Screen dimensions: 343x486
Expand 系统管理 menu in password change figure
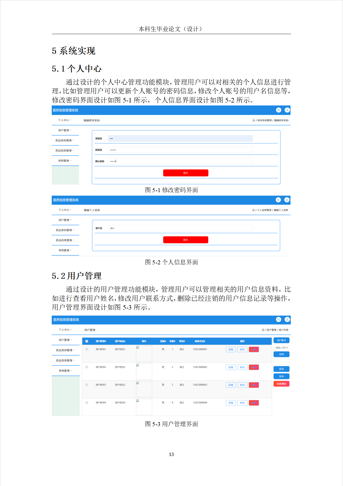[x=65, y=161]
